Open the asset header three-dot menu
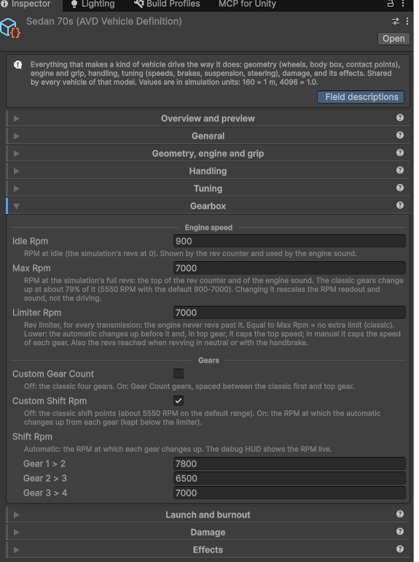419x562 pixels. click(x=407, y=21)
